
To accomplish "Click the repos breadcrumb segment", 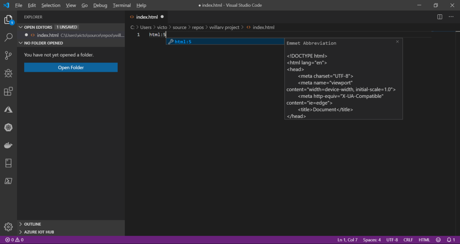I will pos(198,27).
